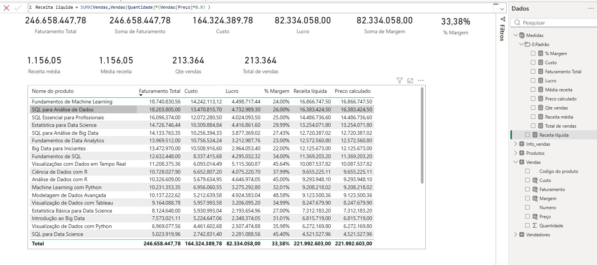Click the search magnifier icon in Dados pane
597x265 pixels.
(x=517, y=23)
